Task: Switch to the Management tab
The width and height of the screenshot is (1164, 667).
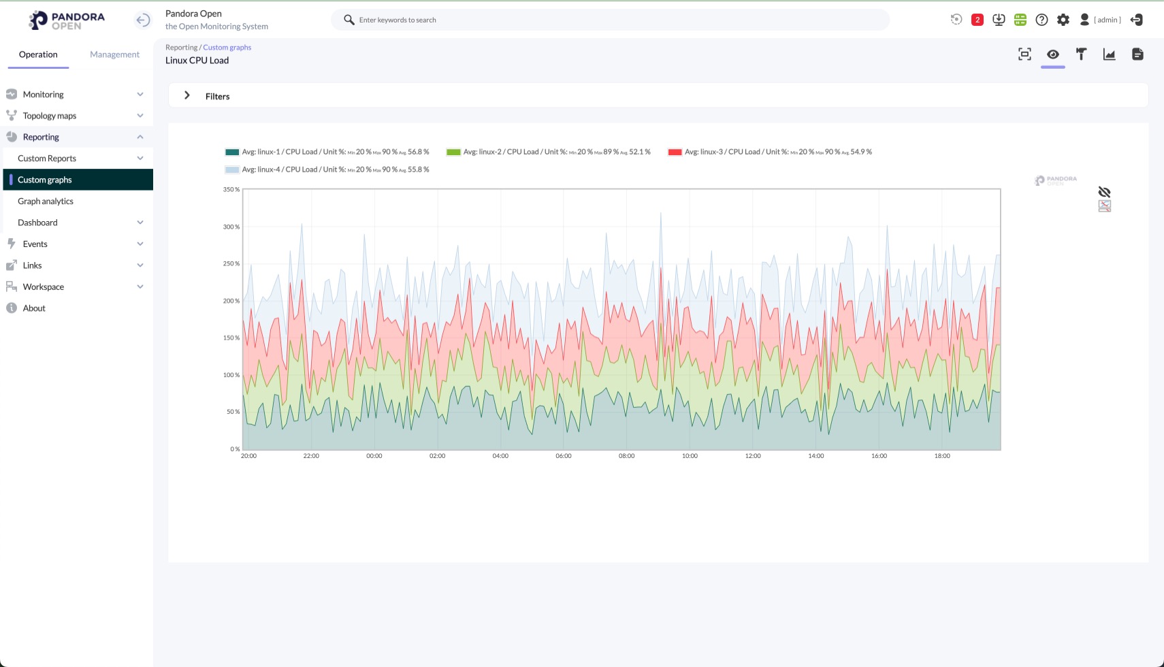Action: tap(114, 54)
